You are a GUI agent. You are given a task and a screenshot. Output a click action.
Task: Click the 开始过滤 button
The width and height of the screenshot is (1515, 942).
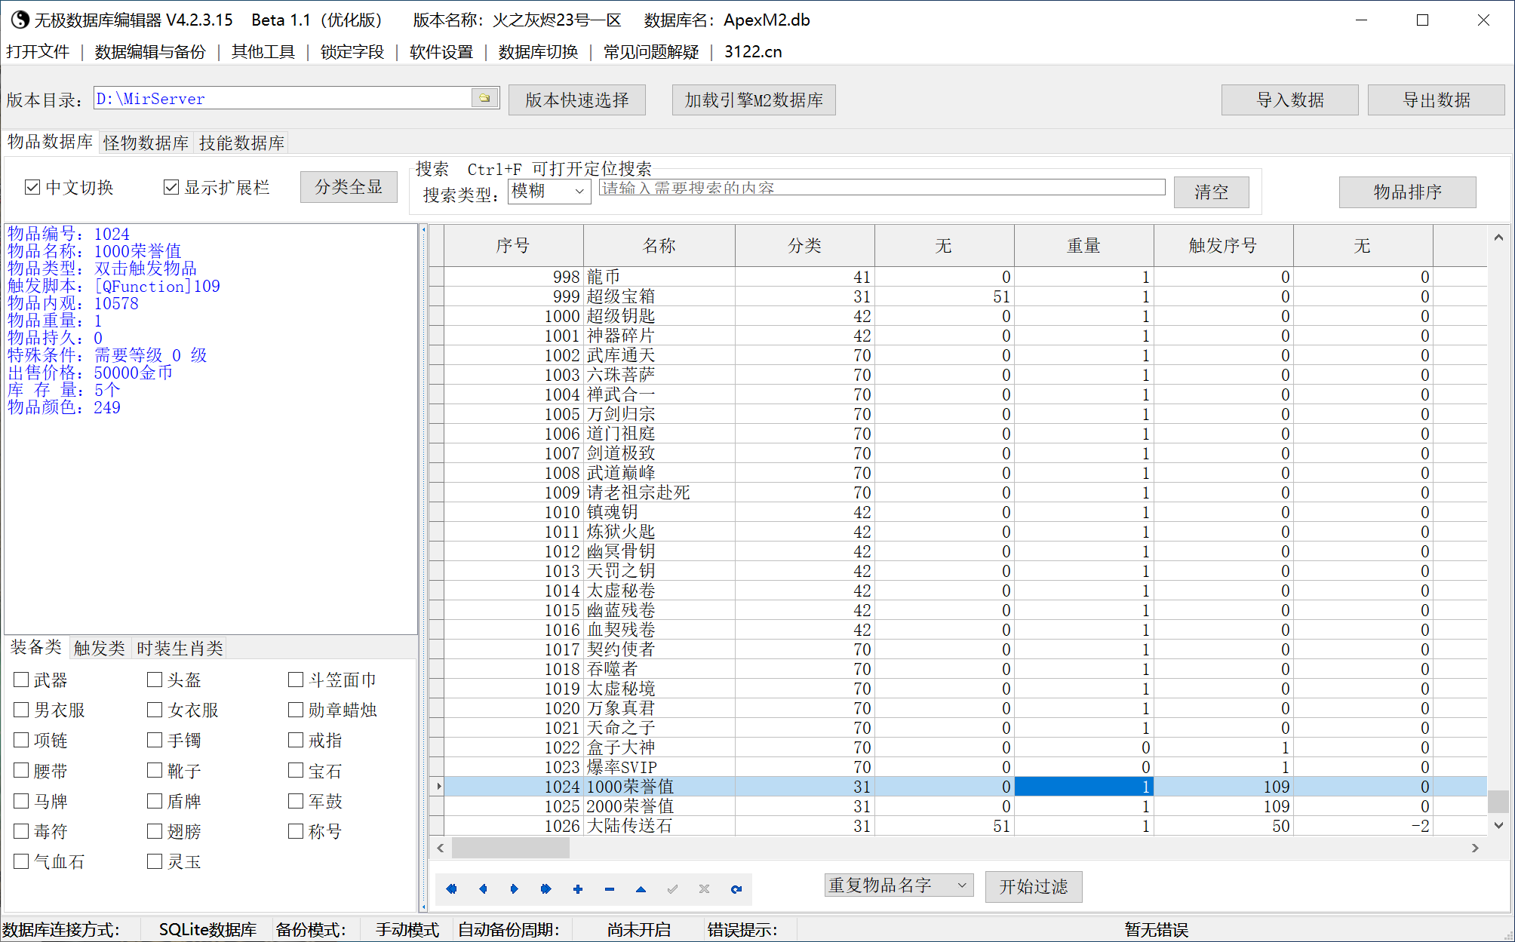1034,886
